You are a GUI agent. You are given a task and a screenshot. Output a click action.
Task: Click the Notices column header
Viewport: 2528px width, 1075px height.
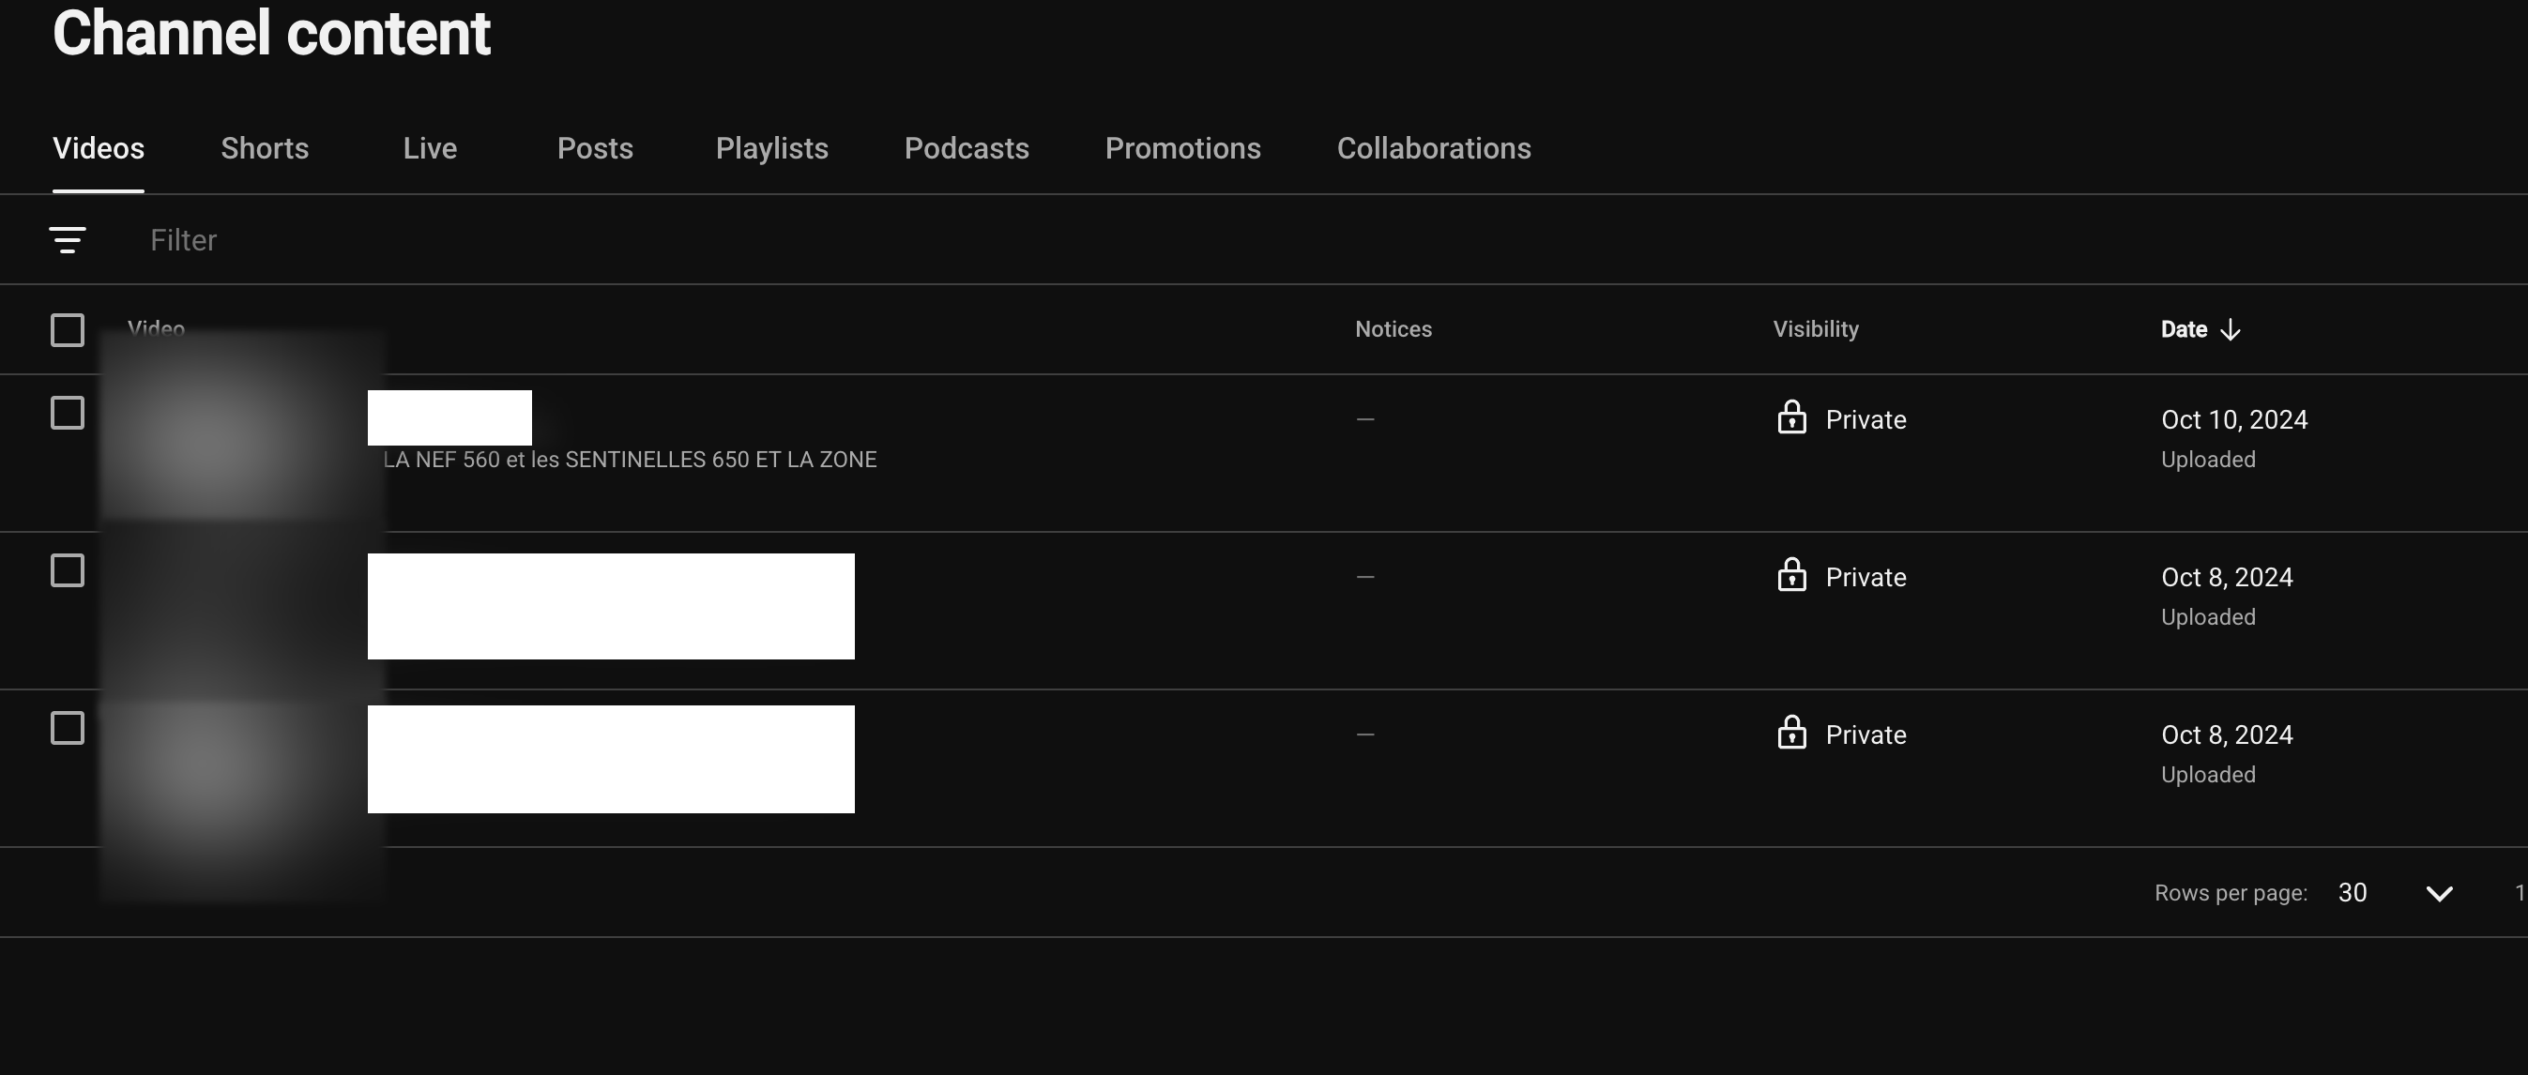(x=1393, y=329)
